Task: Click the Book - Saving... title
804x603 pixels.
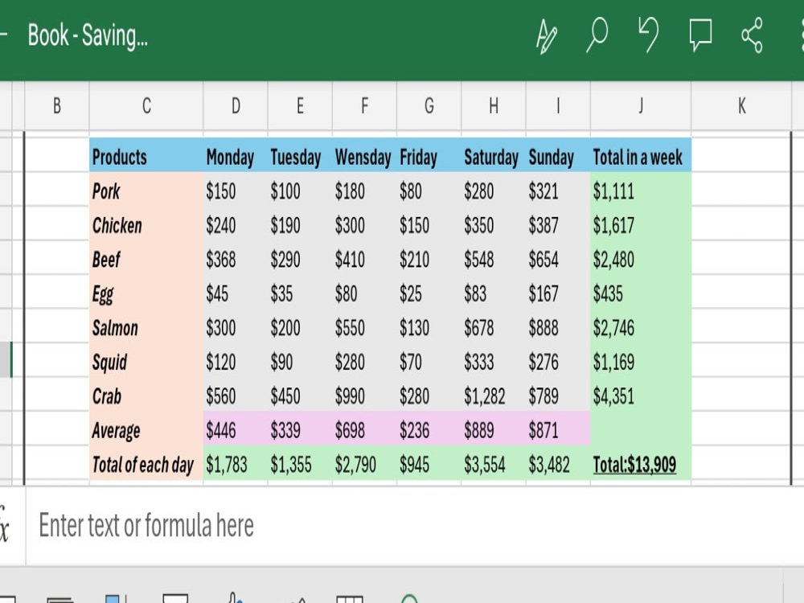Action: click(x=88, y=36)
